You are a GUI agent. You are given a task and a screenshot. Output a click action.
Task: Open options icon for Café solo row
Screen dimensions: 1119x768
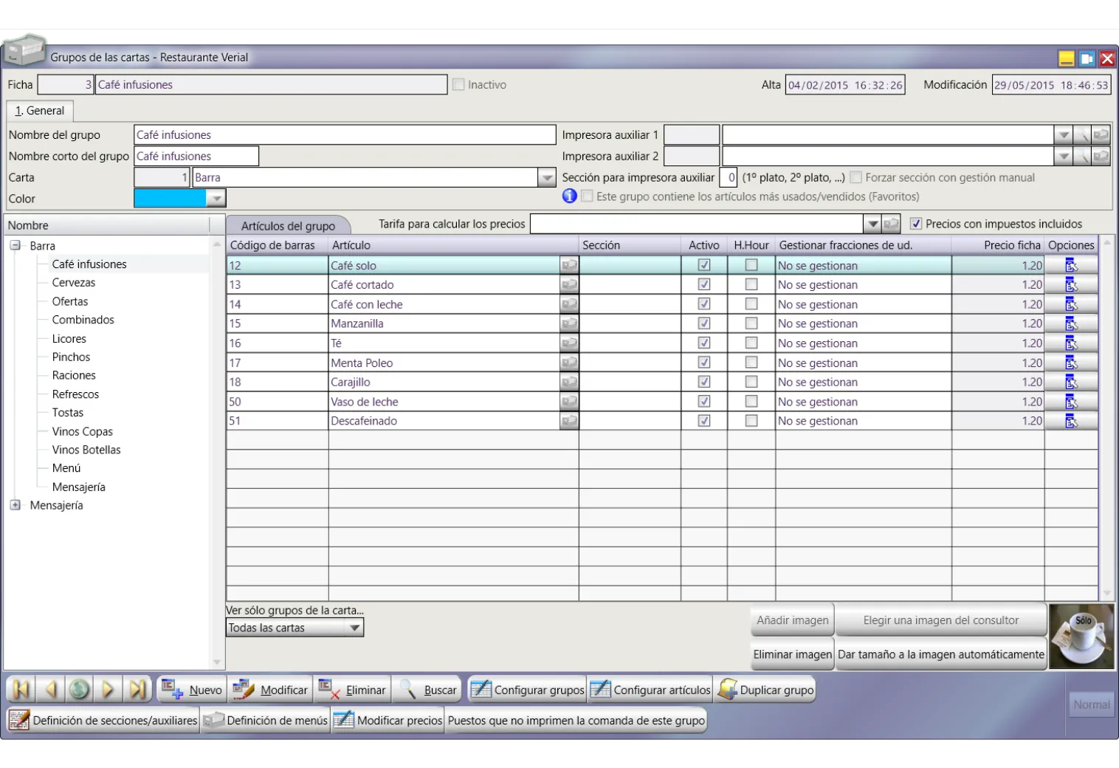pyautogui.click(x=1071, y=266)
